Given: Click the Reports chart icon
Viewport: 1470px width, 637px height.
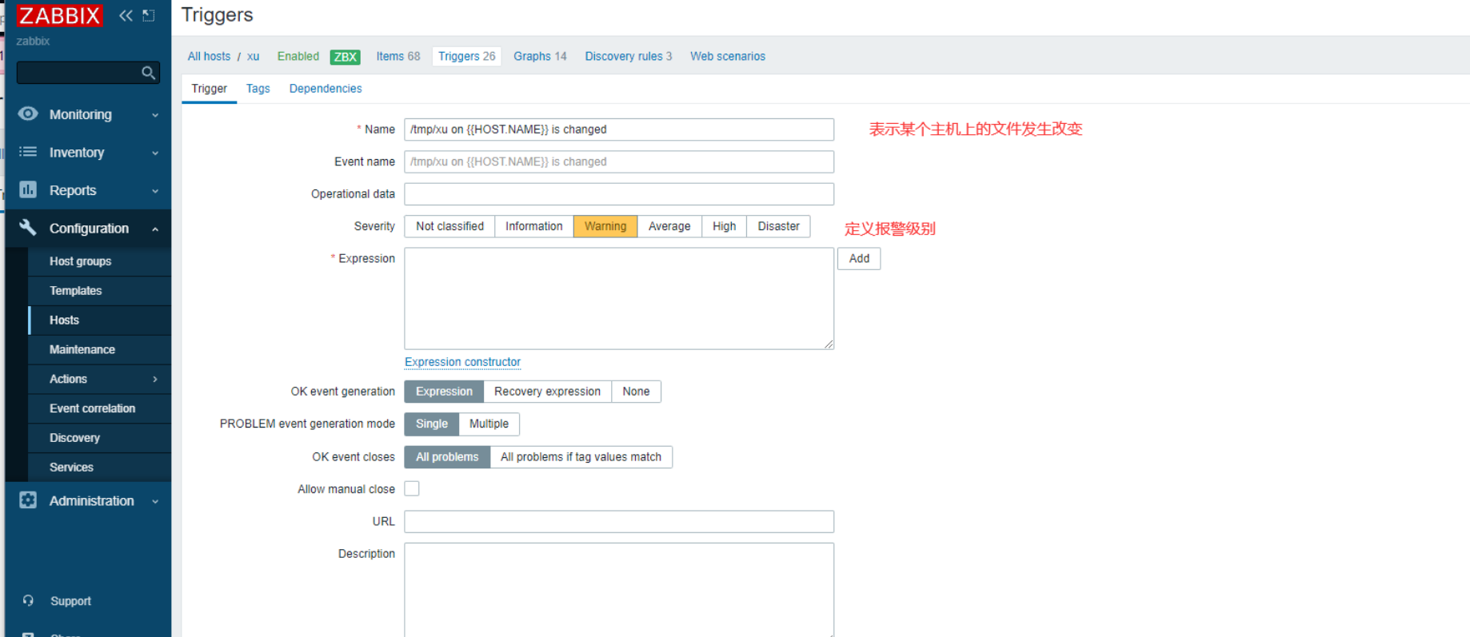Looking at the screenshot, I should point(28,189).
